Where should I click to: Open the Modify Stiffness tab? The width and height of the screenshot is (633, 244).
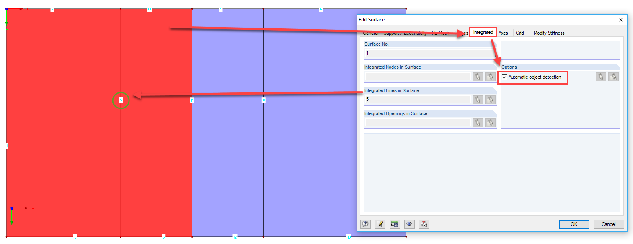[x=549, y=33]
